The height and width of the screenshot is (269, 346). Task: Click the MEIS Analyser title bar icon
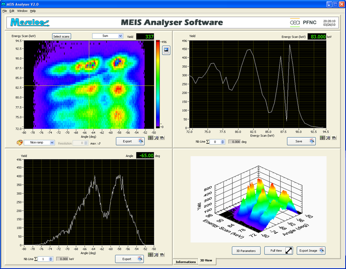pyautogui.click(x=3, y=4)
